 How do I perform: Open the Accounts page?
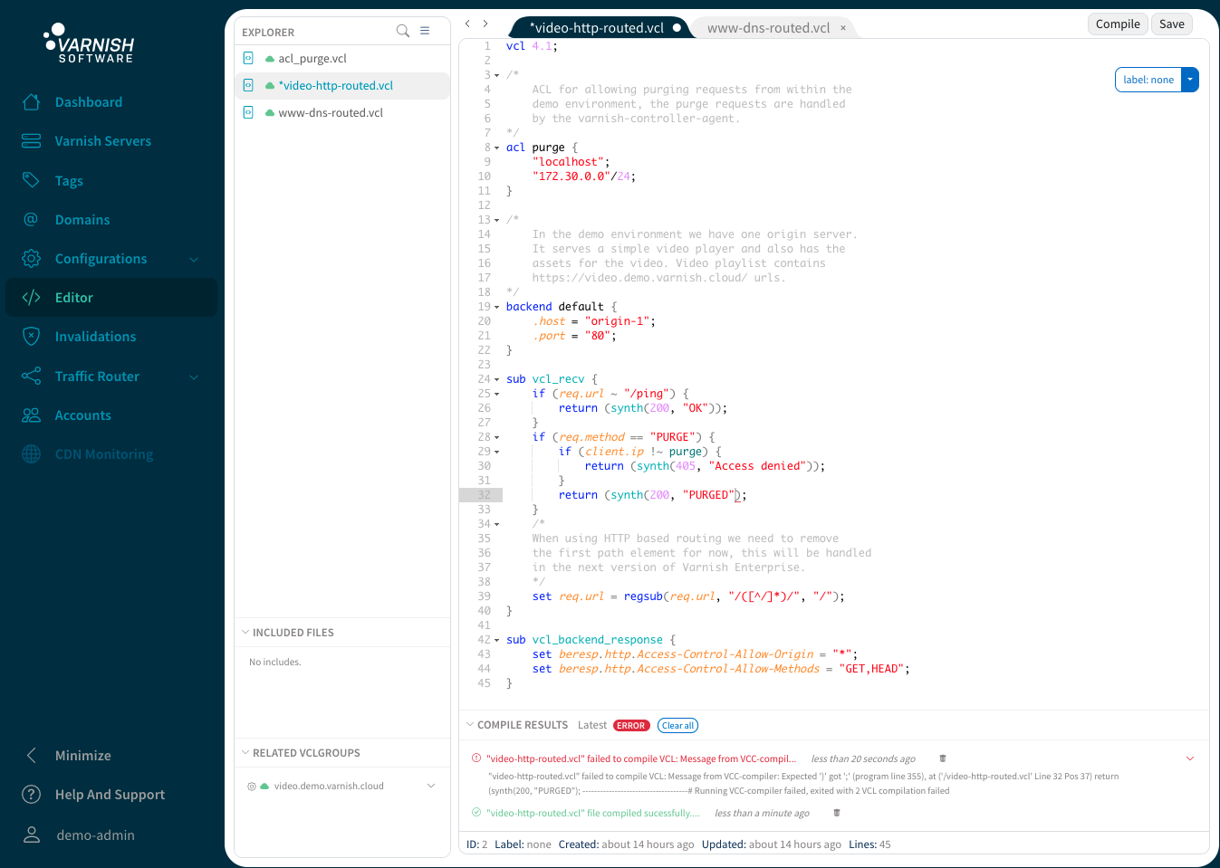[82, 415]
